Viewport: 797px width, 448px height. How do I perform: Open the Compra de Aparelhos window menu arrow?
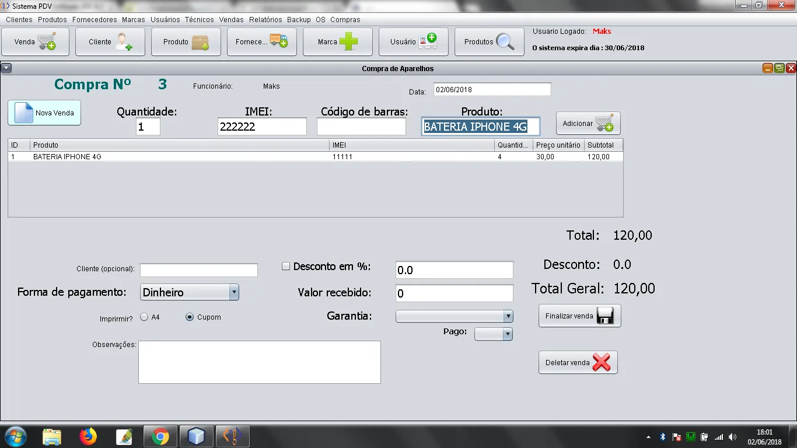6,68
